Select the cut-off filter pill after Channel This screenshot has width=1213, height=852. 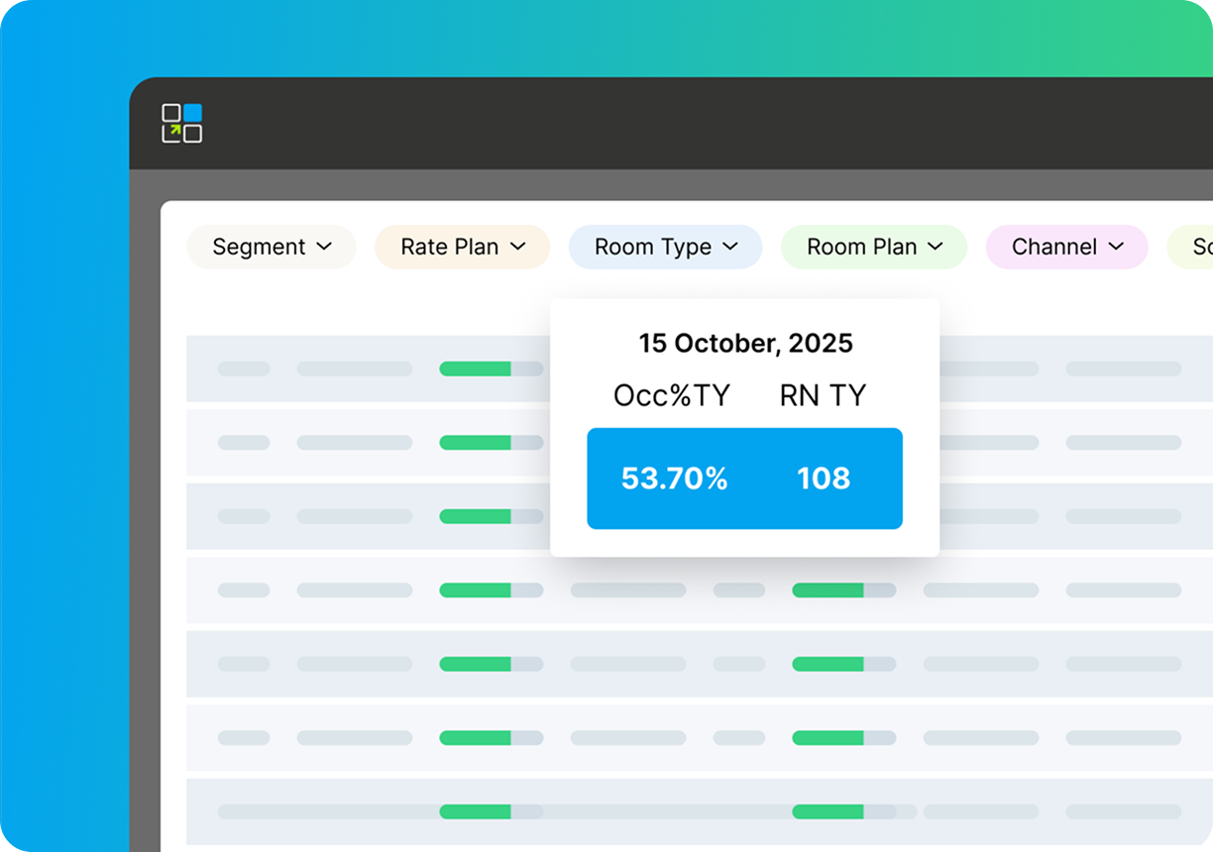1192,247
